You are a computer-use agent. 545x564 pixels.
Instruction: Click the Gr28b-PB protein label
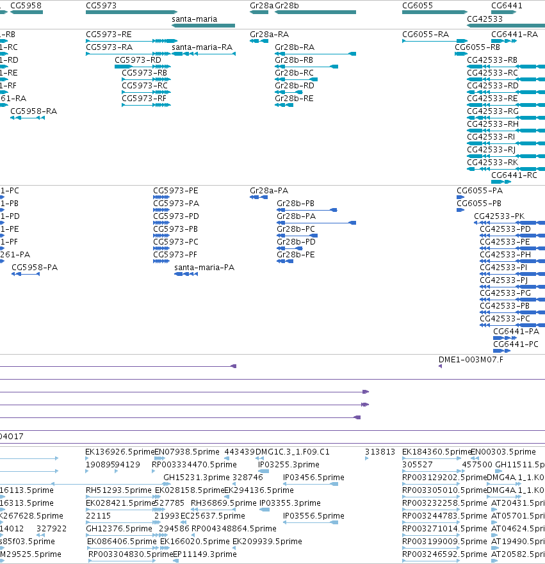pyautogui.click(x=296, y=204)
